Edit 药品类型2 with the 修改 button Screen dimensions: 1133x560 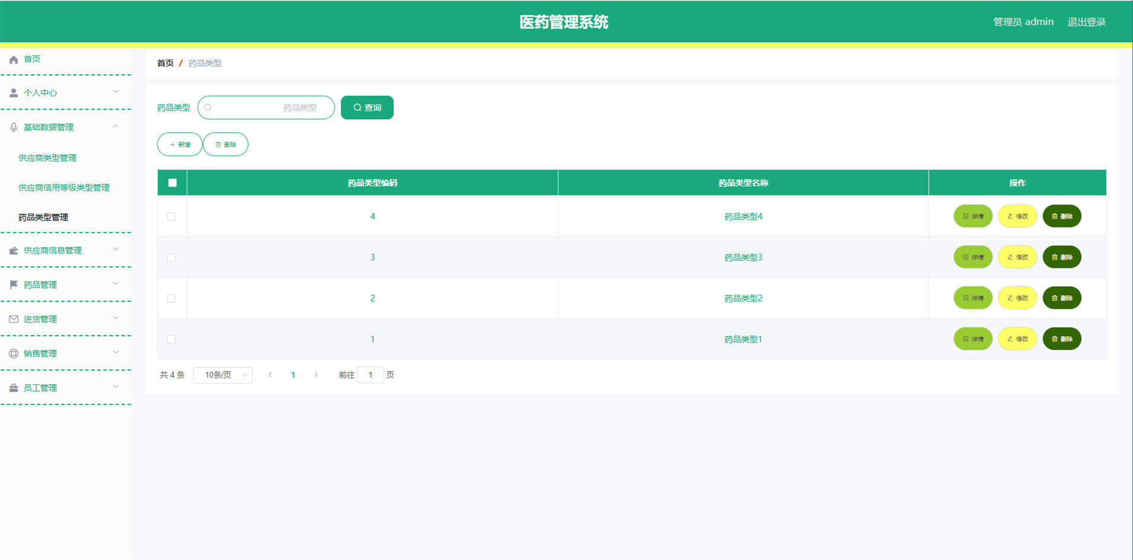(x=1017, y=298)
